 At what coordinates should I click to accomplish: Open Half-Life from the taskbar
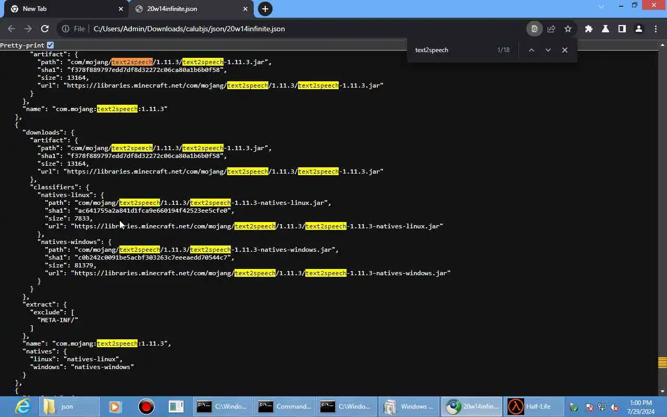click(x=534, y=407)
